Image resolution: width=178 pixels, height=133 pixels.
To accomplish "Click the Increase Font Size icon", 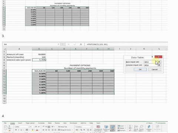I will [x=36, y=127].
